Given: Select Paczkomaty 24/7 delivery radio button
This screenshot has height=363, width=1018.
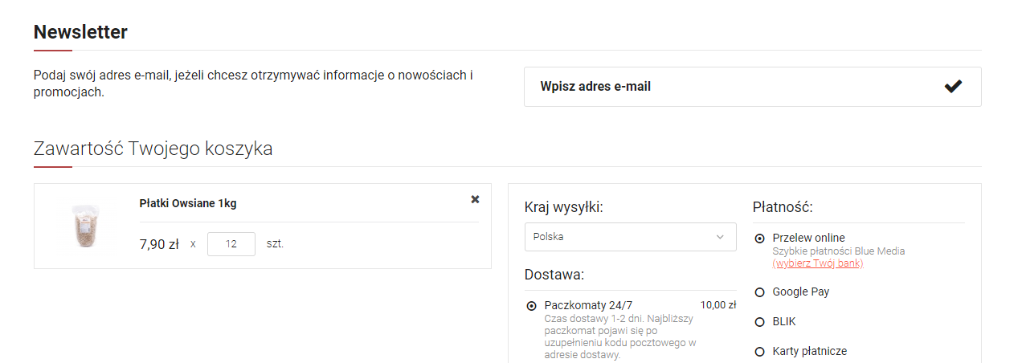Looking at the screenshot, I should click(531, 305).
